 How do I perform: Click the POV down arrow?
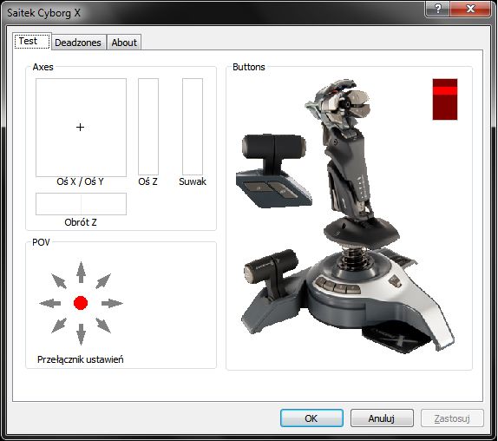coord(81,334)
